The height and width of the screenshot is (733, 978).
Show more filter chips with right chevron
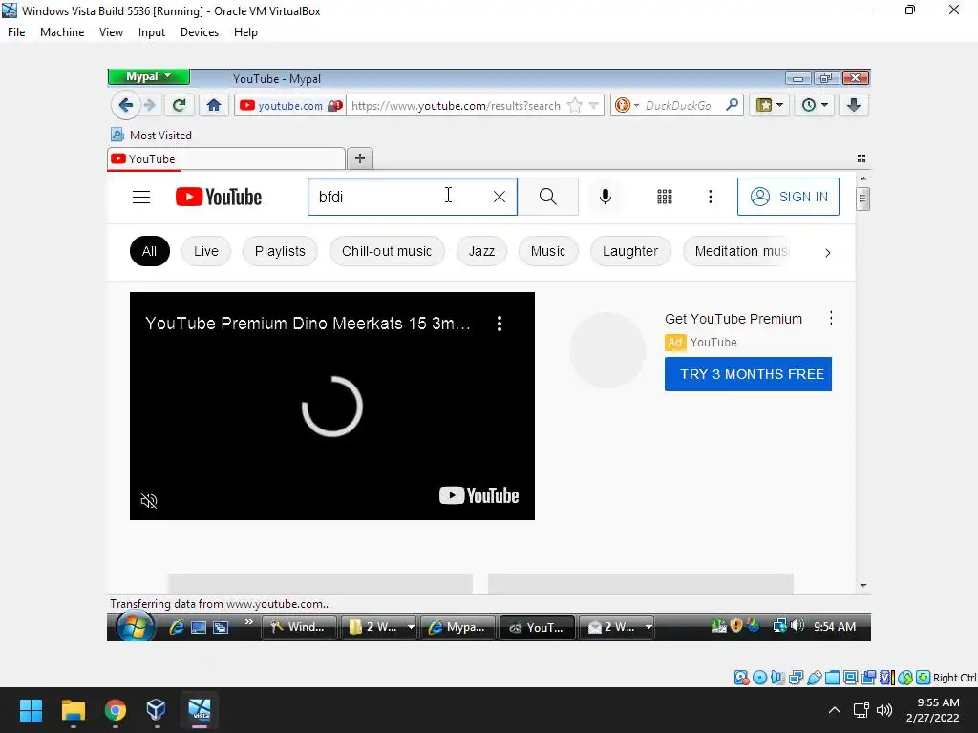[x=828, y=252]
